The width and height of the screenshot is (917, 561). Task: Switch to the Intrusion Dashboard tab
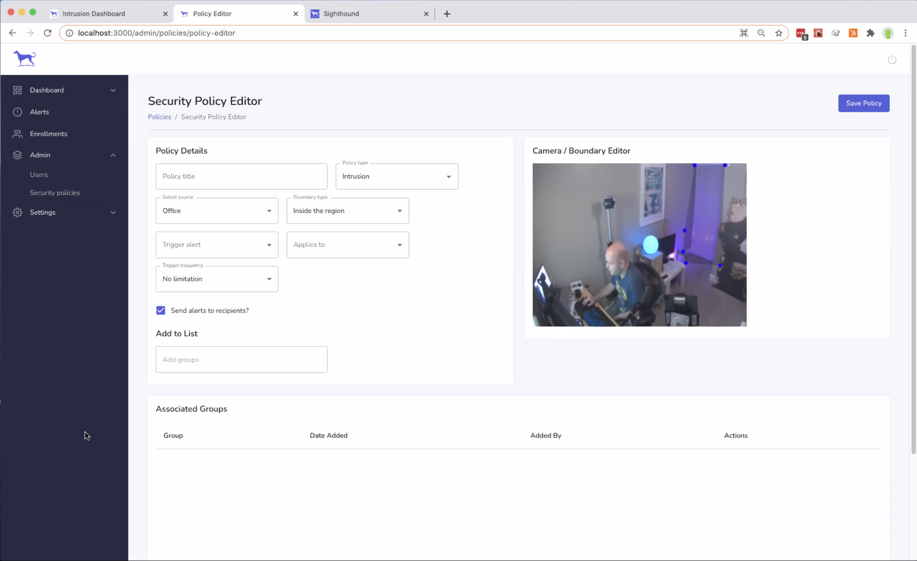coord(108,14)
